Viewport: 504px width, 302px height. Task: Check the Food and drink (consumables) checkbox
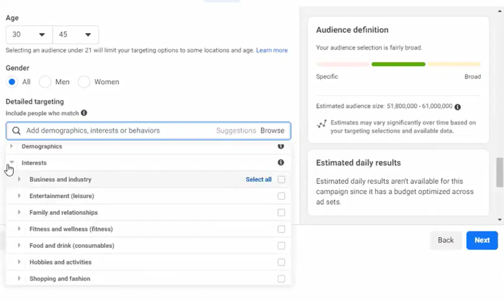click(x=281, y=246)
